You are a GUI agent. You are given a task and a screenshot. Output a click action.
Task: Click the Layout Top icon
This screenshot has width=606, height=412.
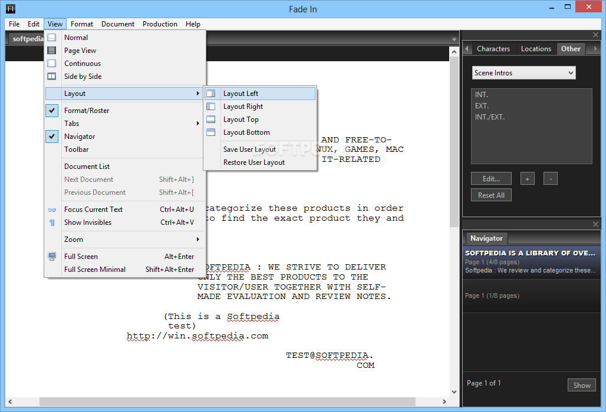[x=210, y=119]
